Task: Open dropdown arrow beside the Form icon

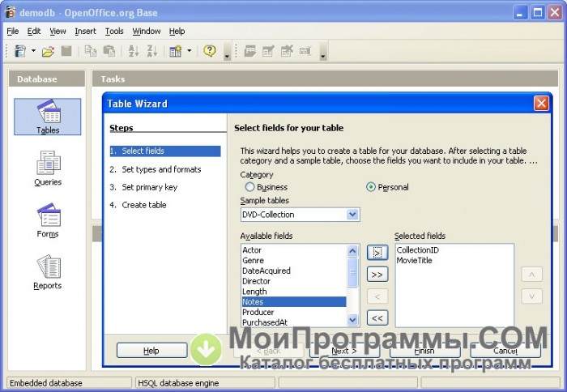Action: [189, 51]
